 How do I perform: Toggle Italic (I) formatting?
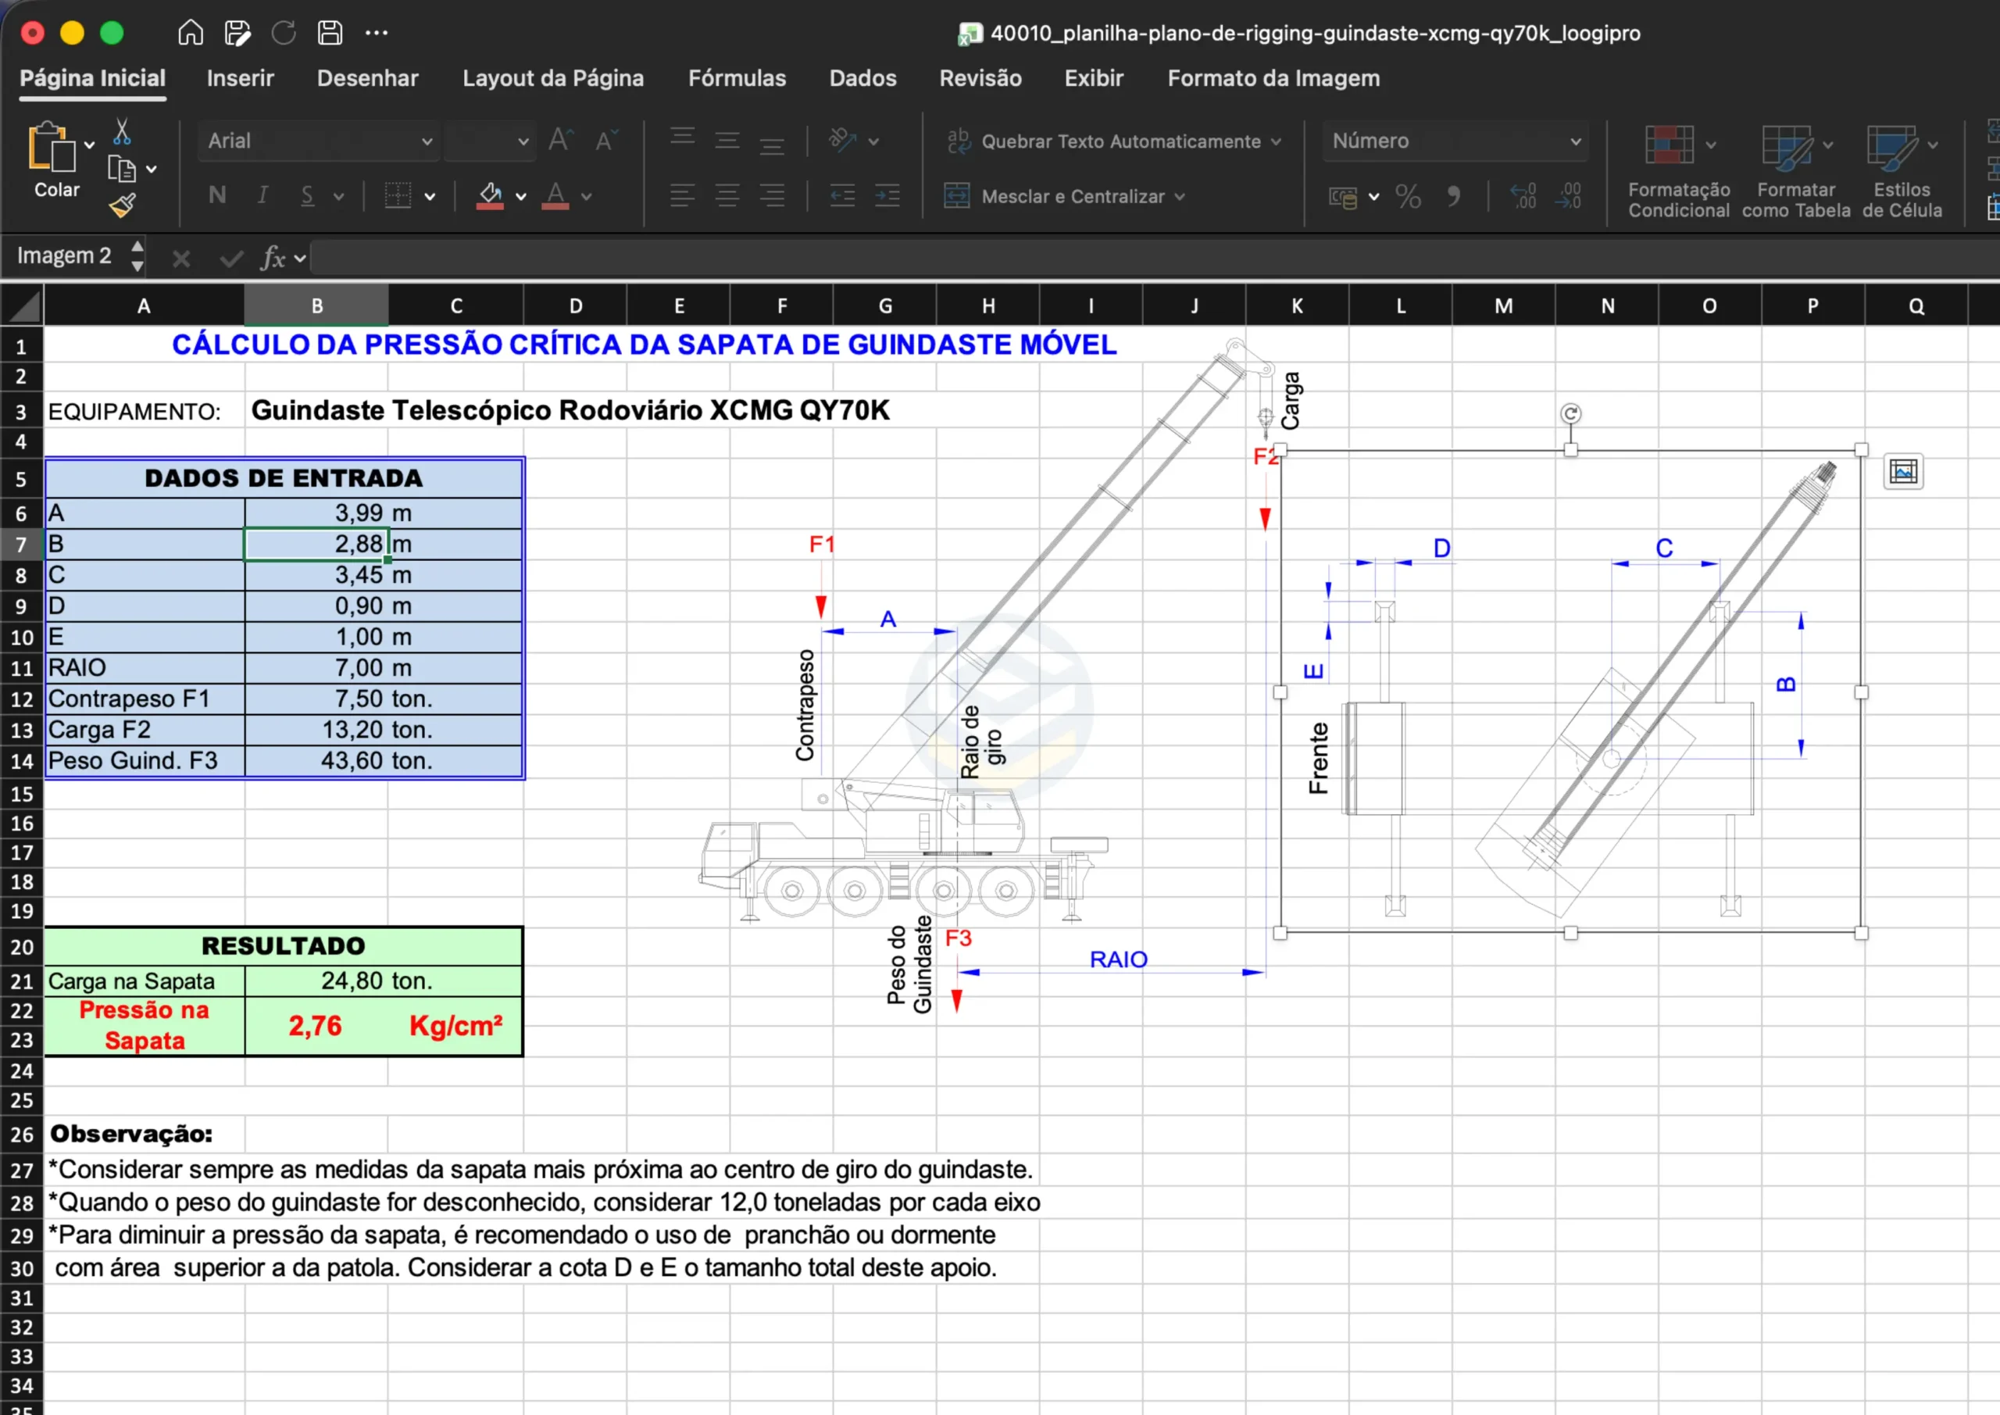tap(262, 195)
